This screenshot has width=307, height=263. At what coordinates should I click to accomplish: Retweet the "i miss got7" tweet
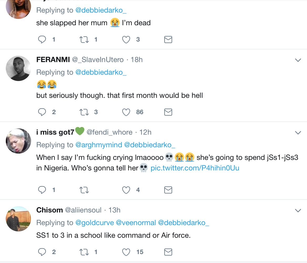(84, 190)
